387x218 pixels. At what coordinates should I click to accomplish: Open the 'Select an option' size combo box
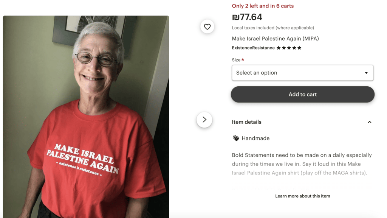(x=303, y=73)
